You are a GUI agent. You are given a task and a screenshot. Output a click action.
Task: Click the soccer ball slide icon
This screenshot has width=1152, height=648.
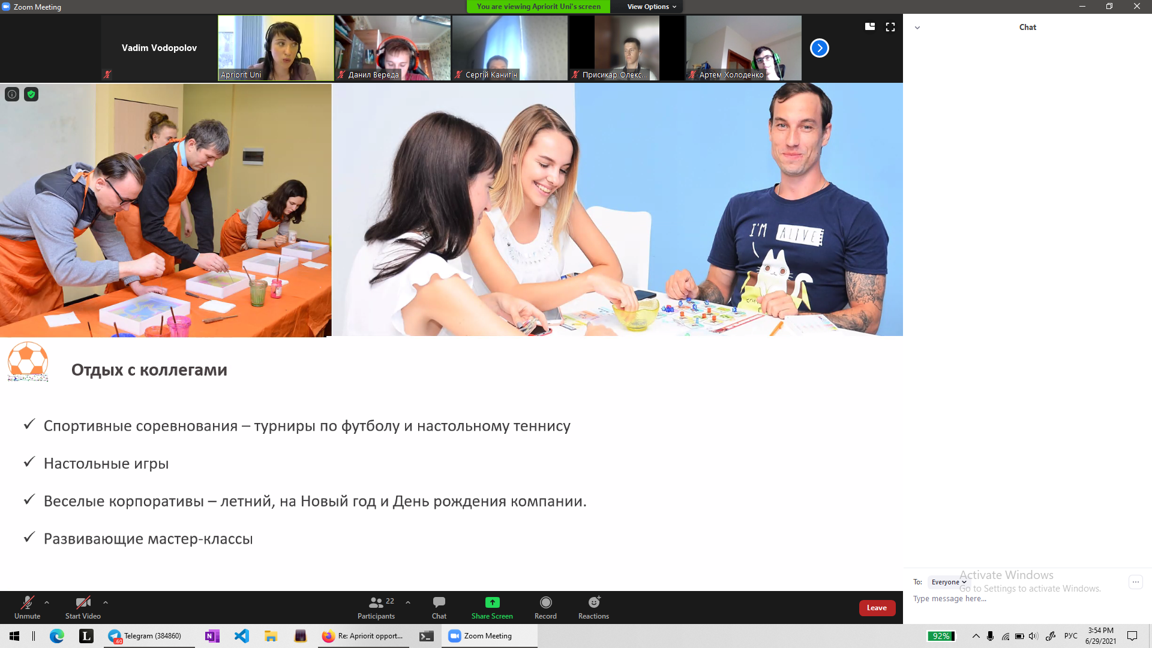pyautogui.click(x=28, y=362)
